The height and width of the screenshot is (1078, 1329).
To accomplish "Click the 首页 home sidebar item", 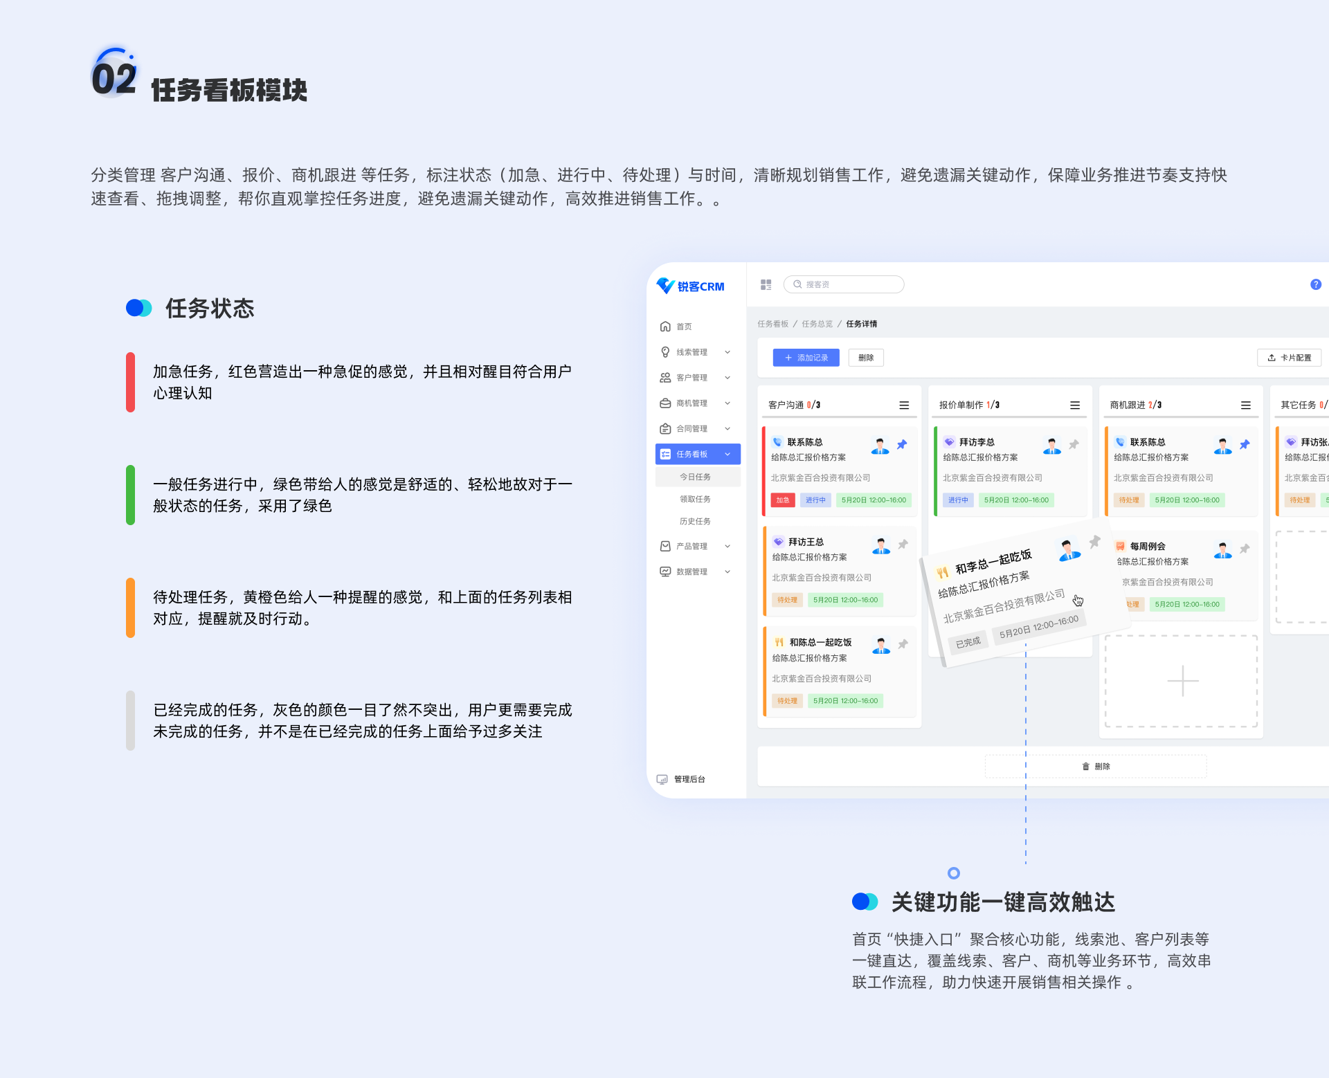I will (683, 327).
